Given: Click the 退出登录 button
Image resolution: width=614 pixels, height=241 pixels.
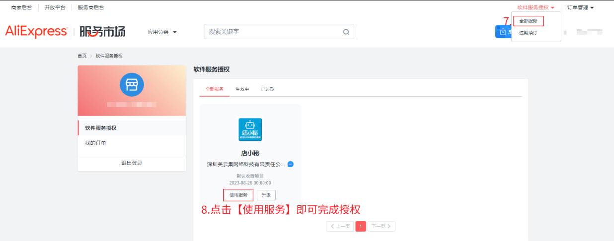Looking at the screenshot, I should click(132, 163).
